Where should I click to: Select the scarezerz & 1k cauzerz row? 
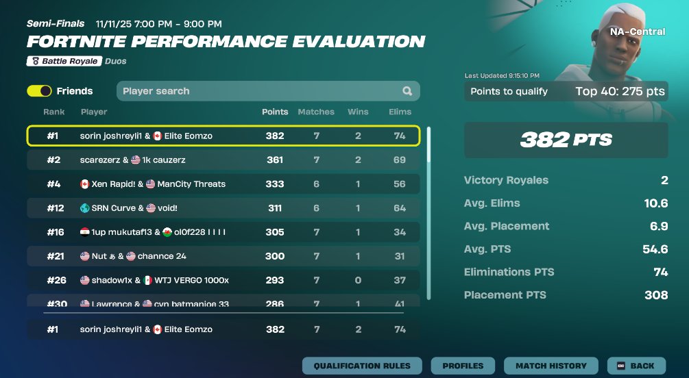coord(223,160)
